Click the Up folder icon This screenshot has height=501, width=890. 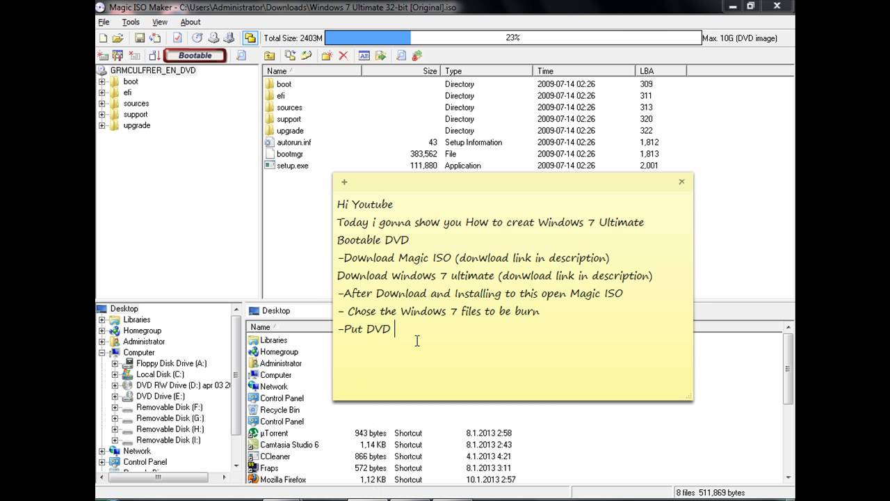coord(269,56)
